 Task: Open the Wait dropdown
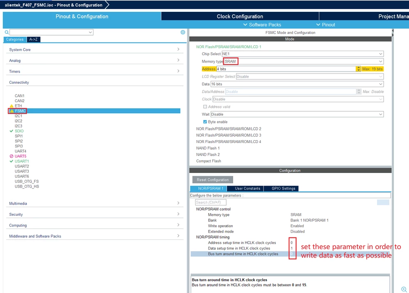pos(297,114)
